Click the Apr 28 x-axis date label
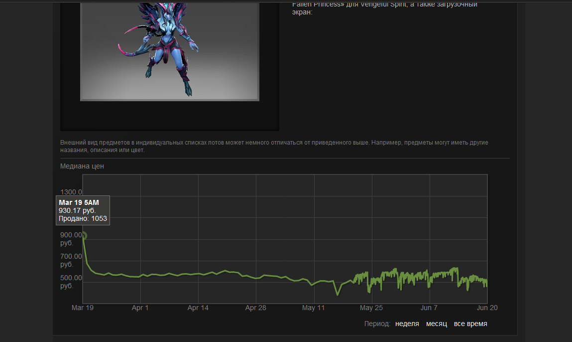The width and height of the screenshot is (572, 342). tap(256, 308)
